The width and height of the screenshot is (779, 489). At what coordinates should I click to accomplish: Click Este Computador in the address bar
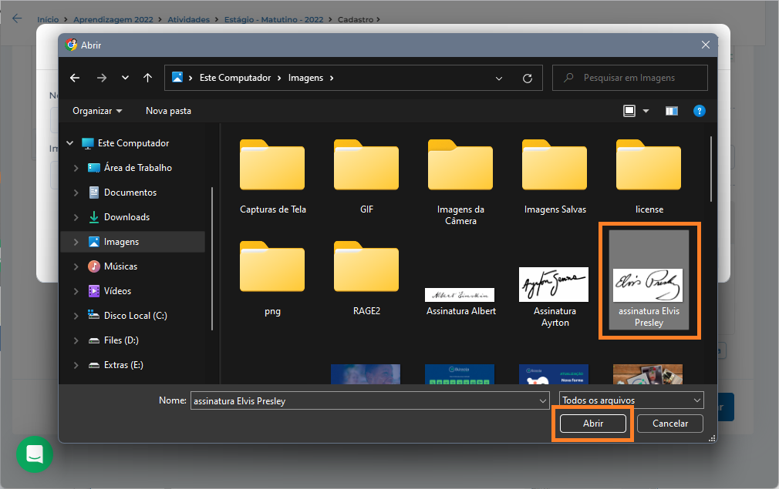pyautogui.click(x=235, y=78)
